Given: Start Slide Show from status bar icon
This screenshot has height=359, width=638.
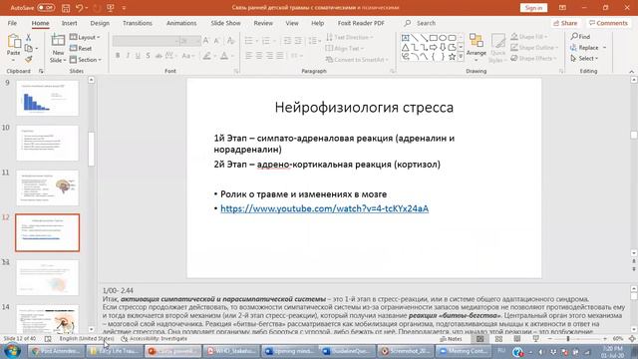Looking at the screenshot, I should pyautogui.click(x=535, y=339).
